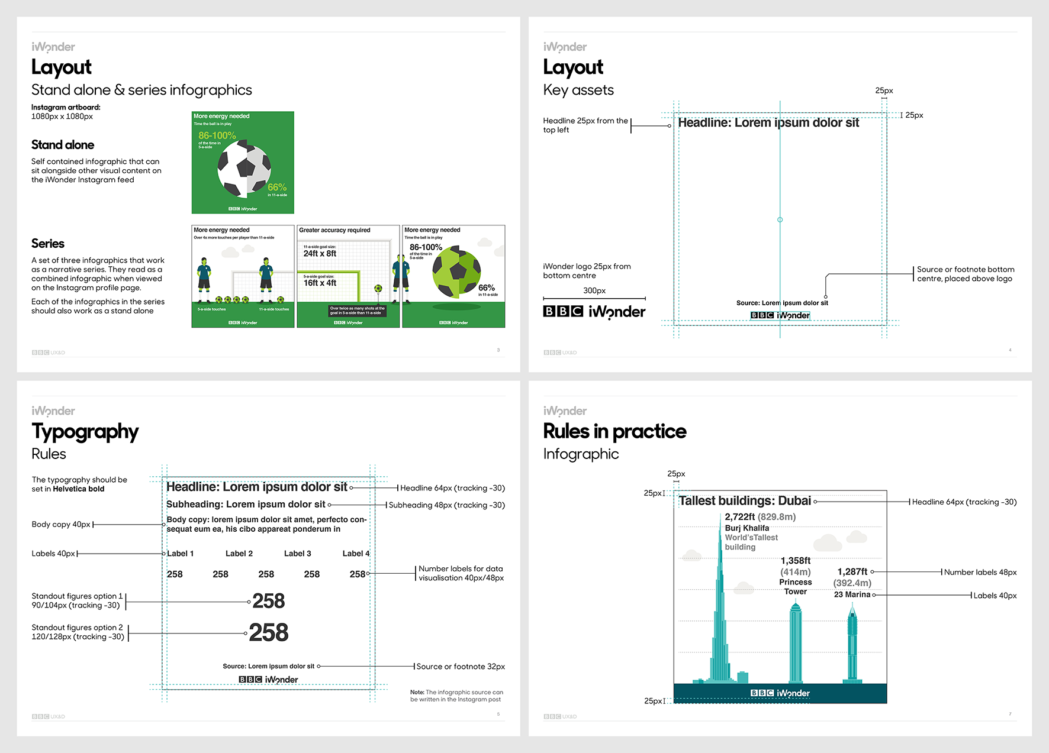Click 'Source or footnote bottom centre' annotation
Image resolution: width=1049 pixels, height=753 pixels.
(x=965, y=274)
